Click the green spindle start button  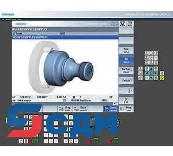tap(96, 141)
